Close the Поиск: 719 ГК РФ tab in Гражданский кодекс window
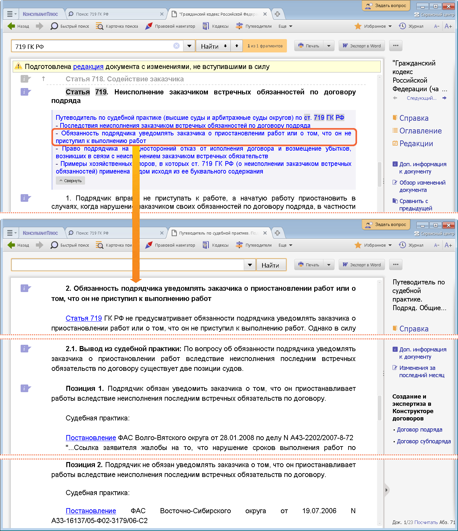Viewport: 458px width, 531px height. pos(162,14)
